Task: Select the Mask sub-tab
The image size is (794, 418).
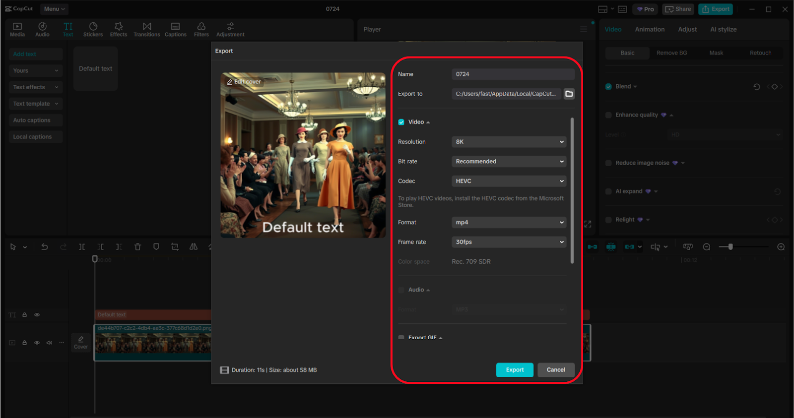Action: click(x=716, y=53)
